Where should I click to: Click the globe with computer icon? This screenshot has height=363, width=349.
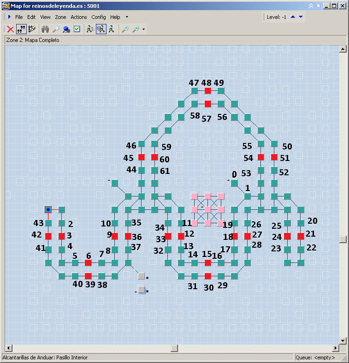[66, 29]
